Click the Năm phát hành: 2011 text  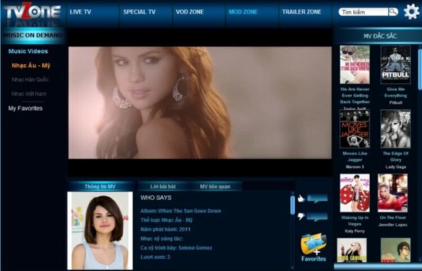click(165, 229)
